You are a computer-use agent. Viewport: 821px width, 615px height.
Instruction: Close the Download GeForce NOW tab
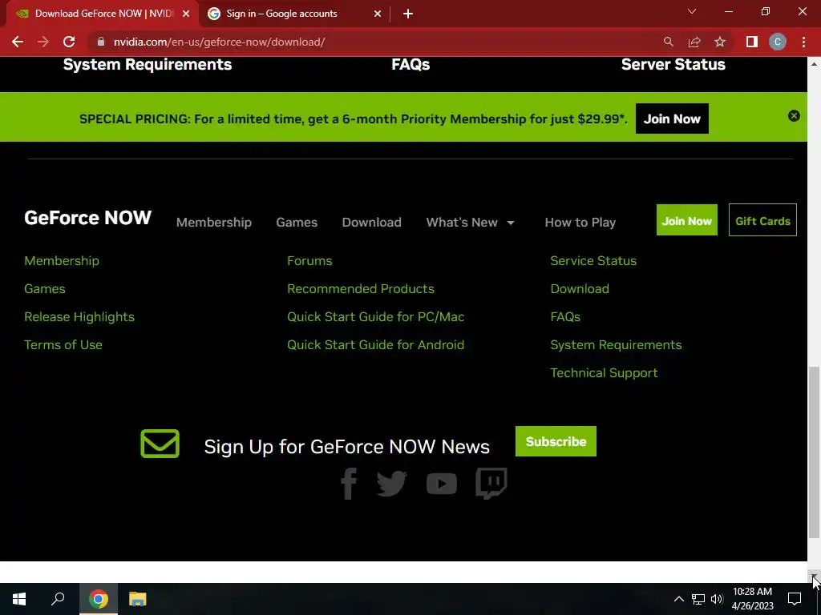coord(186,14)
